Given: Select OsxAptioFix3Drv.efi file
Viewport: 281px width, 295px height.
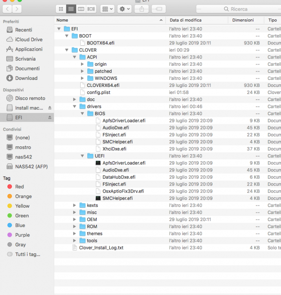Looking at the screenshot, I should pos(123,191).
